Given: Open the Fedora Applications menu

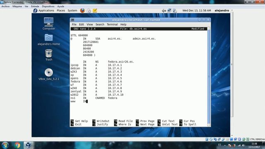Looking at the screenshot, I should [x=46, y=10].
